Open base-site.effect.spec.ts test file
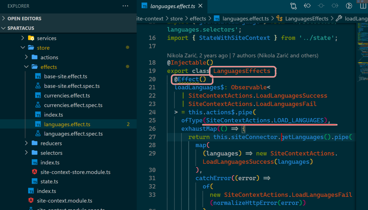 pos(72,86)
